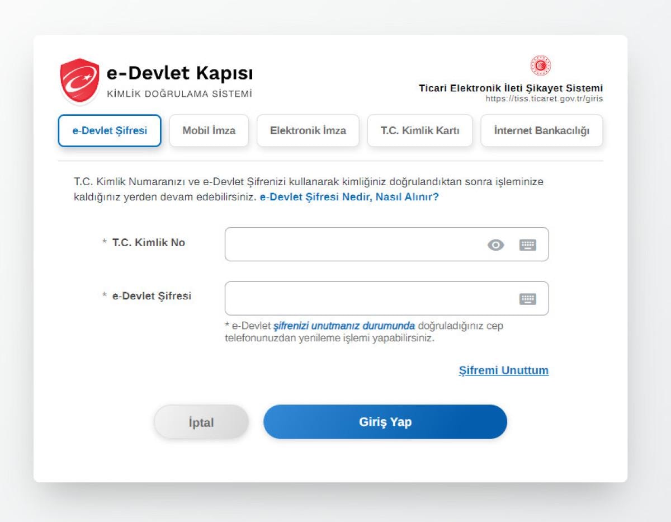Viewport: 671px width, 522px height.
Task: Open virtual keyboard for e-Devlet Şifresi field
Action: 527,299
